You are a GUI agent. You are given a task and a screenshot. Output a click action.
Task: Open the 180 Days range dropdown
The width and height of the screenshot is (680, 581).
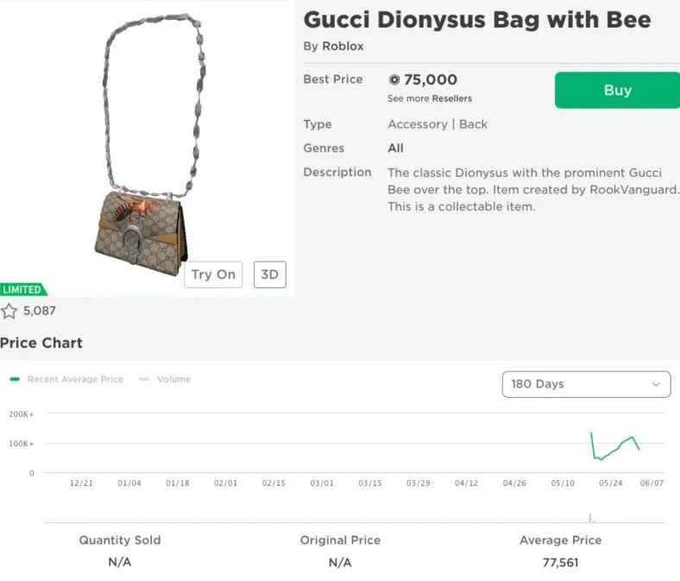coord(585,384)
